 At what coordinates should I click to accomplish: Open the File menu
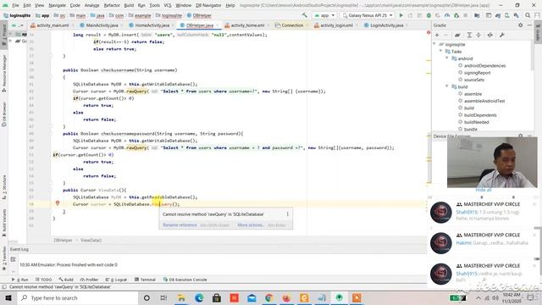tap(15, 5)
